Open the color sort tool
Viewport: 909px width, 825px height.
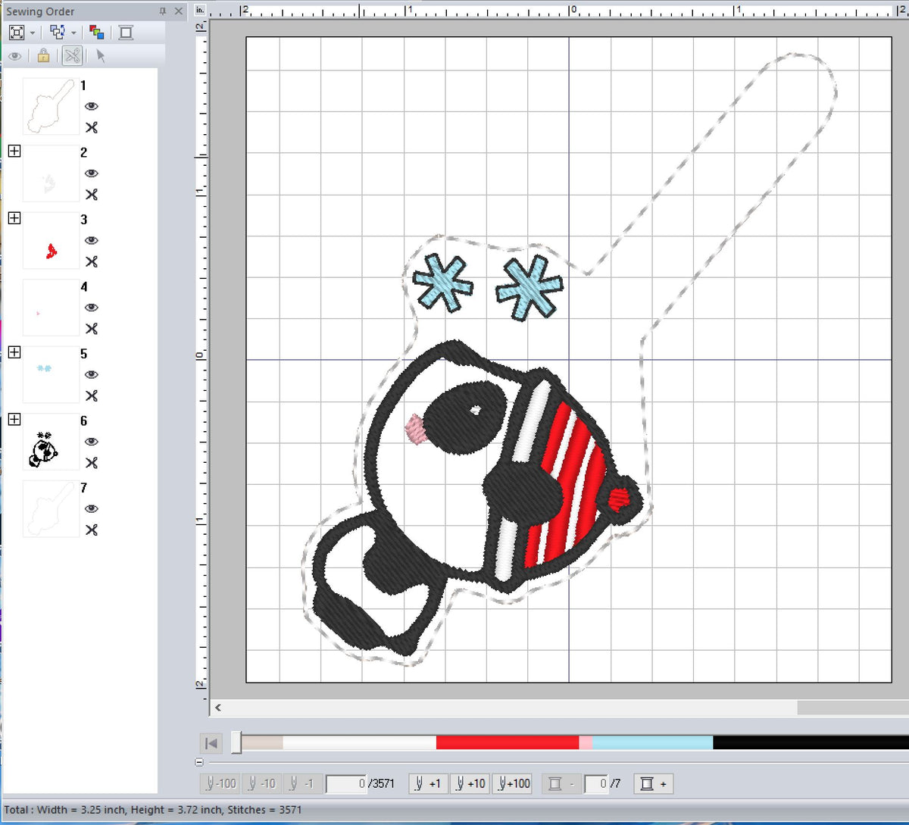(96, 32)
